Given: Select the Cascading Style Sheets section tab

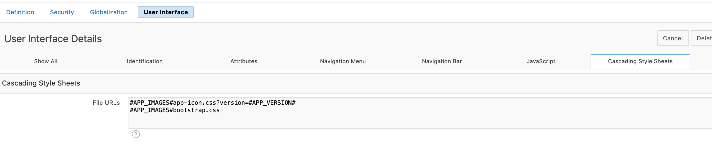Looking at the screenshot, I should [640, 61].
